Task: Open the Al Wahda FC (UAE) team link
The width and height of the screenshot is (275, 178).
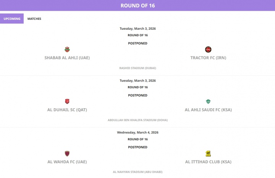Action: 67,162
